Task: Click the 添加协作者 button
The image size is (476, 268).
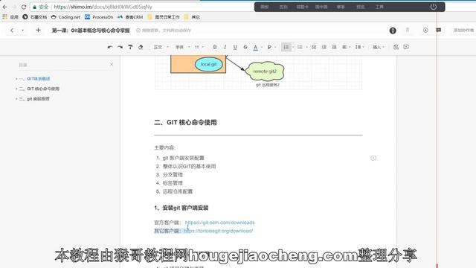Action: pyautogui.click(x=463, y=30)
